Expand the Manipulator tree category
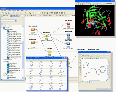 coord(4,74)
